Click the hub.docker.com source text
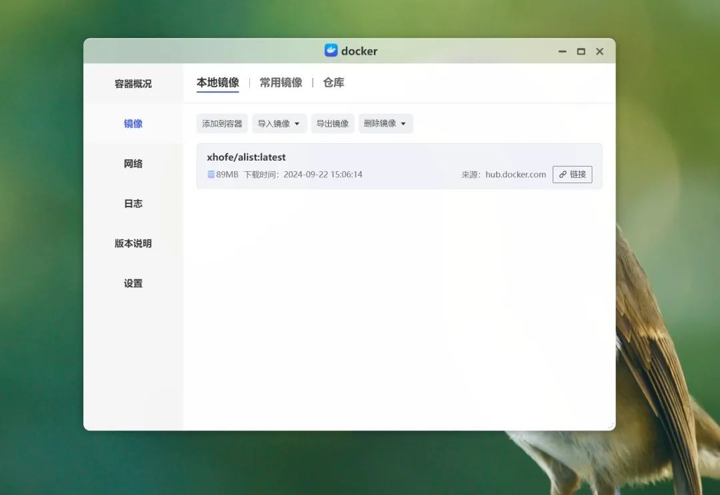720x495 pixels. coord(515,175)
